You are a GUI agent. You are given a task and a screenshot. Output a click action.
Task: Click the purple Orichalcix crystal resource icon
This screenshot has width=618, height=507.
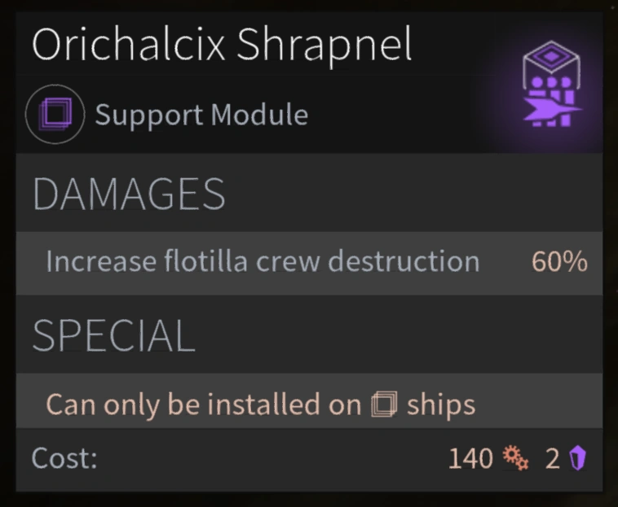coord(577,460)
